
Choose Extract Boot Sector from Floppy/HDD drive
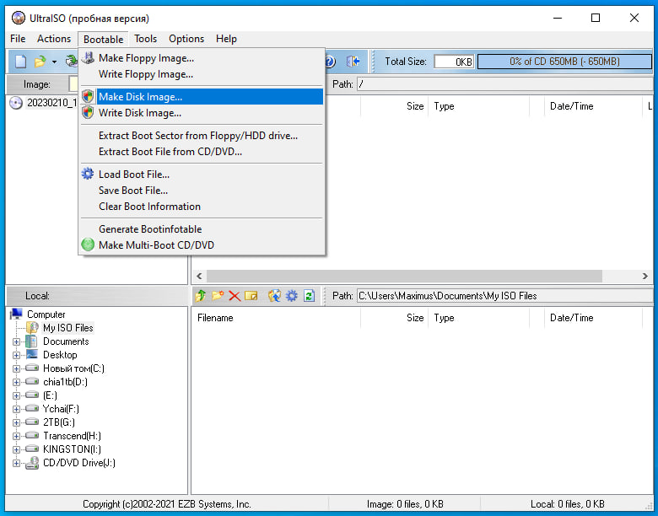202,136
